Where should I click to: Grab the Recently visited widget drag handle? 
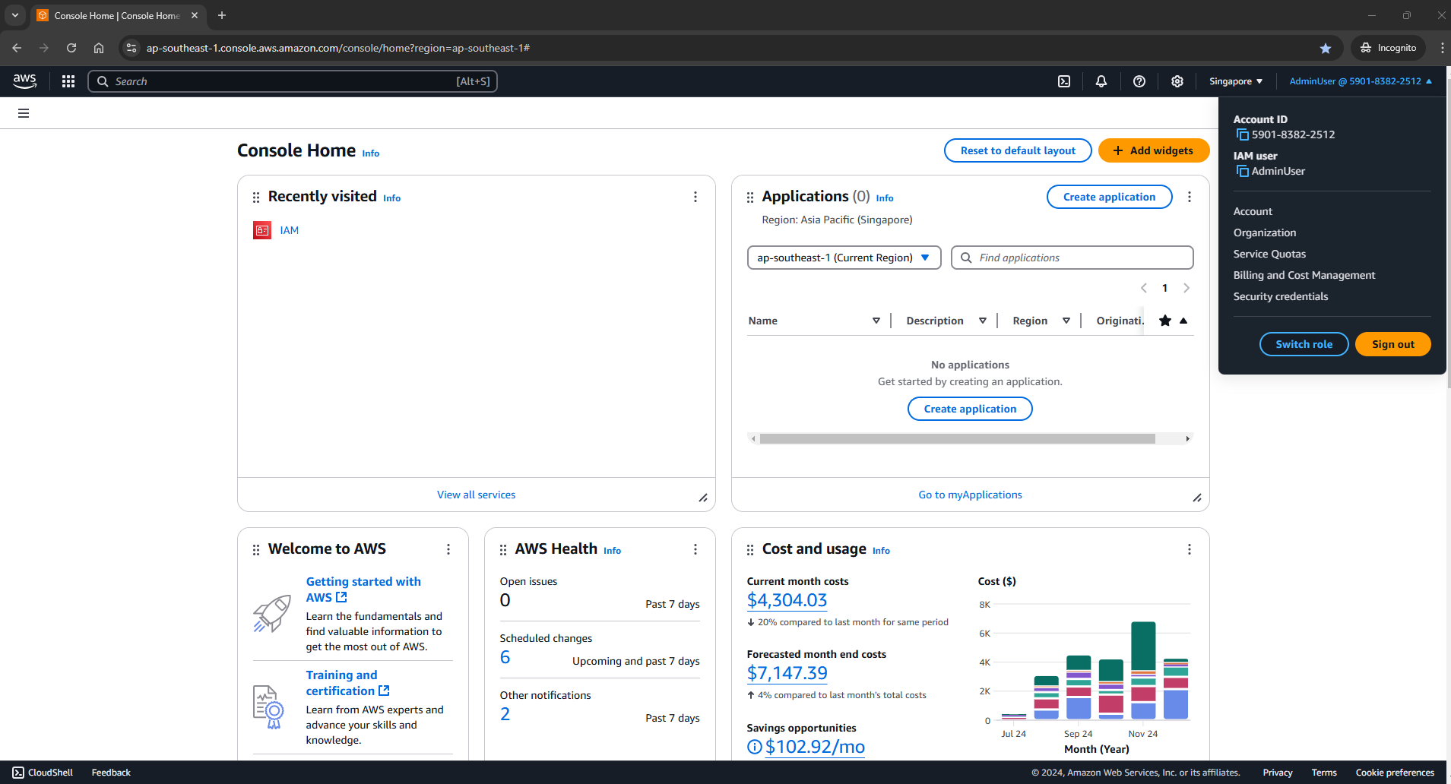point(256,198)
